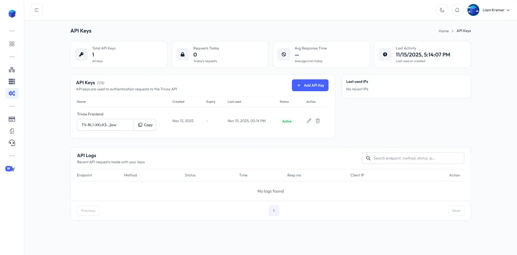Toggle the sidebar with the hamburger button
The width and height of the screenshot is (517, 255).
click(x=37, y=10)
